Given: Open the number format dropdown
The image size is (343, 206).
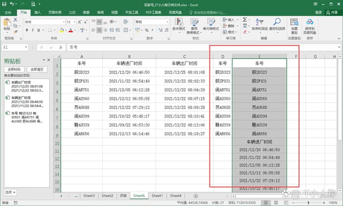Looking at the screenshot, I should [168, 22].
